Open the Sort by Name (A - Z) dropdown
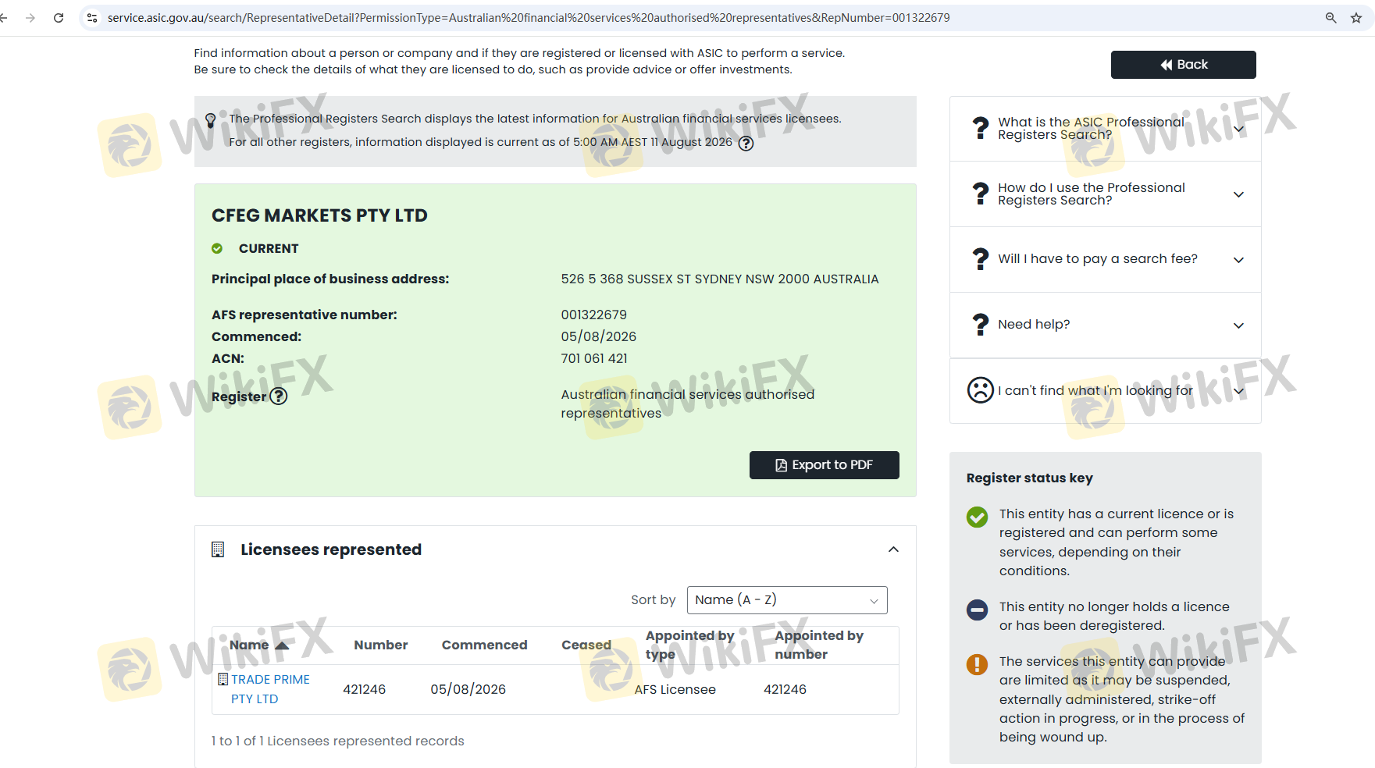 787,600
